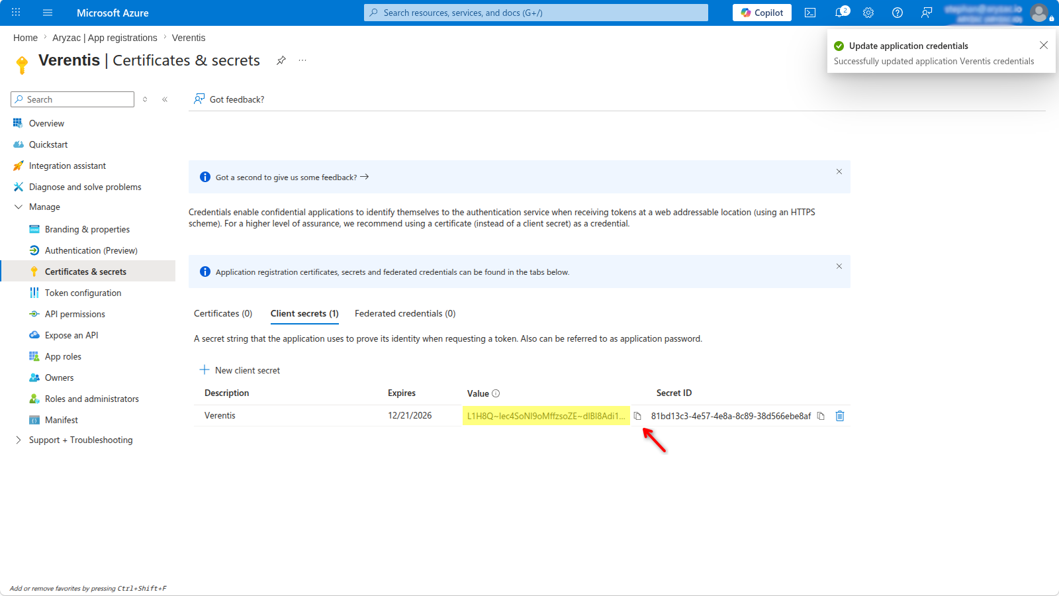Screen dimensions: 1059x596
Task: Copy the client secret value
Action: 637,416
